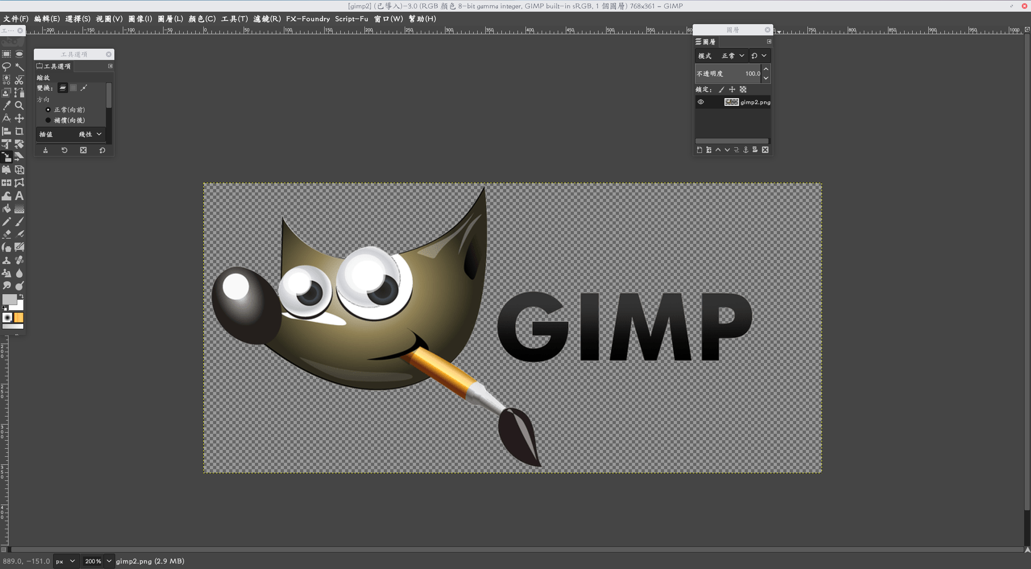Toggle lock pixels brush icon
The image size is (1031, 569).
pyautogui.click(x=721, y=89)
